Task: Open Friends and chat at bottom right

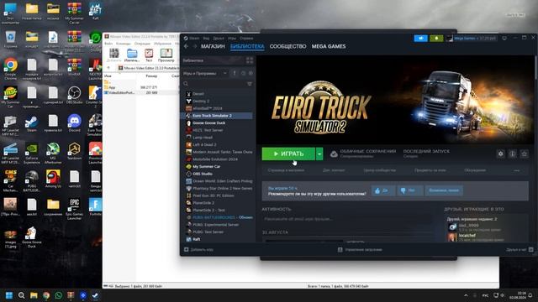Action: (520, 250)
